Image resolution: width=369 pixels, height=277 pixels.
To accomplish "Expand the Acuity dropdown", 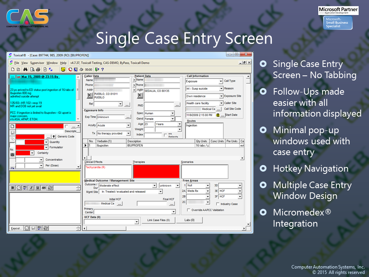I will pyautogui.click(x=128, y=125).
